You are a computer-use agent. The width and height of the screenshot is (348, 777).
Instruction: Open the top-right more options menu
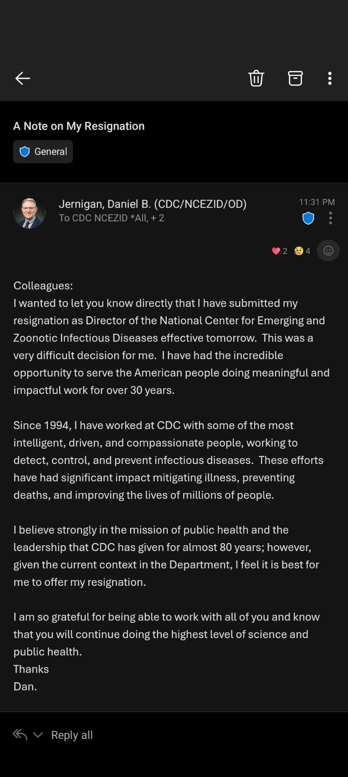(x=330, y=78)
